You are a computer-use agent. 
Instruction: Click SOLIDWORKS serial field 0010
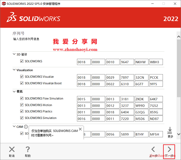(113, 62)
